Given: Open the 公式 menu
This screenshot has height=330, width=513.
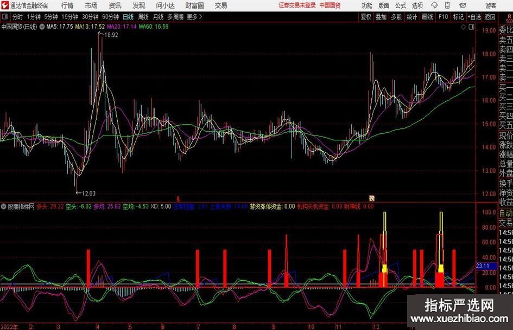Looking at the screenshot, I should coord(401,5).
